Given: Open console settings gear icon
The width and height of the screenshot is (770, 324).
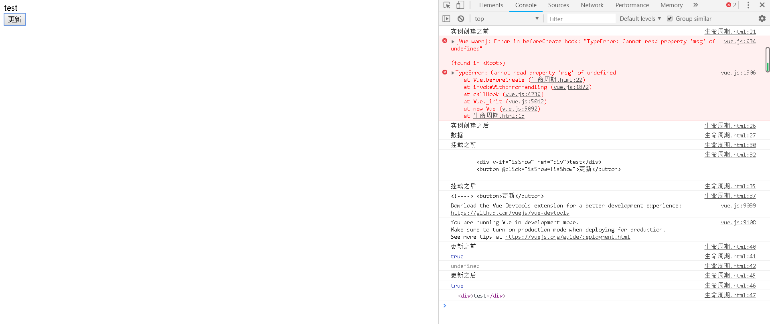Looking at the screenshot, I should pos(762,19).
